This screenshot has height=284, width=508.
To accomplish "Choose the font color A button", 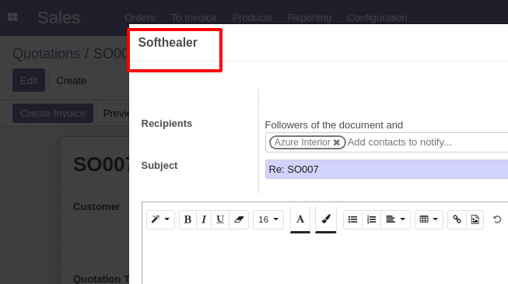I will 300,219.
